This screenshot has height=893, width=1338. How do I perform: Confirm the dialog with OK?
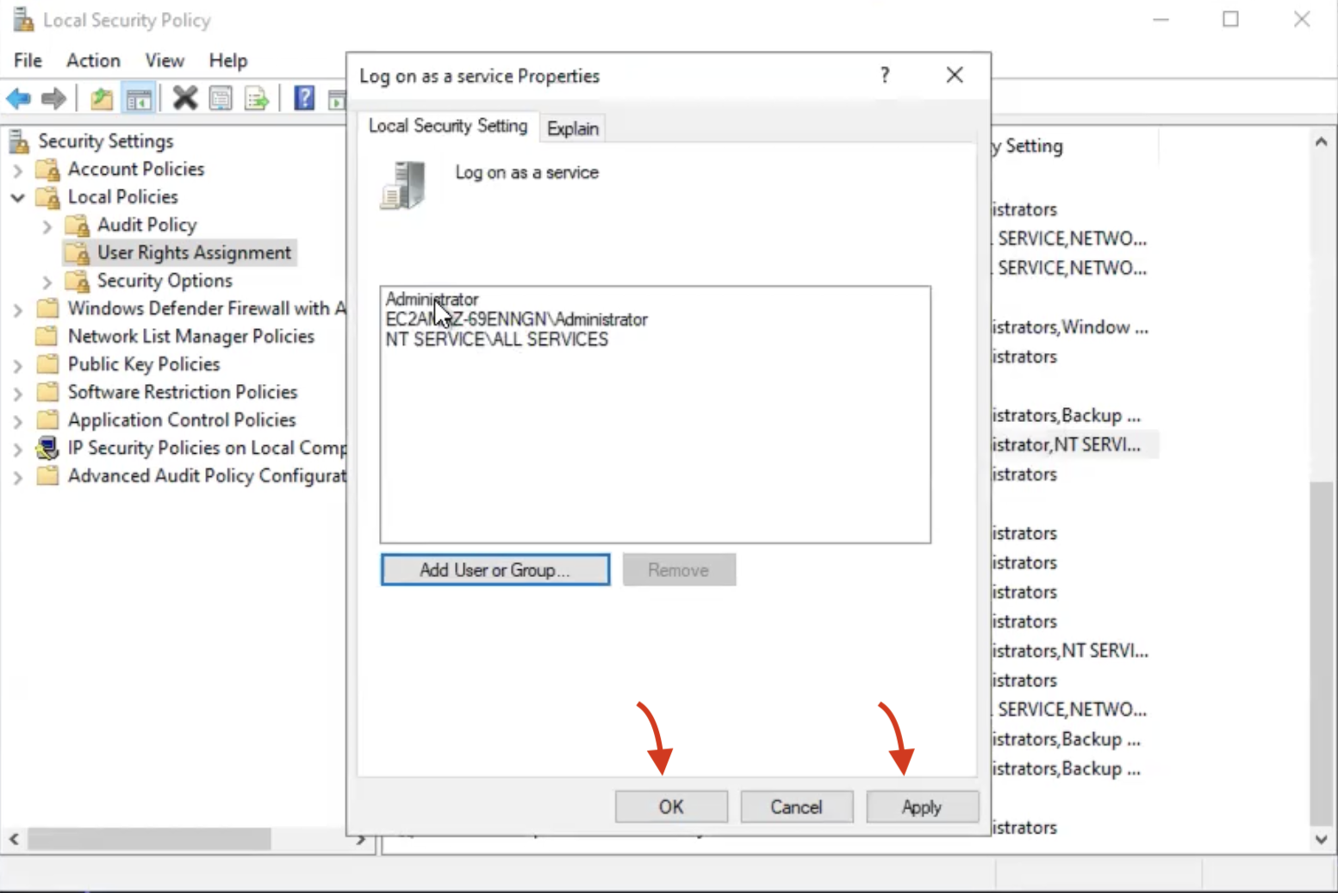pyautogui.click(x=670, y=807)
